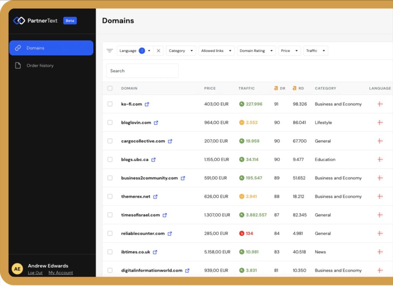Viewport: 393px width, 286px height.
Task: Click red plus icon for reliablecounter.com
Action: (380, 233)
